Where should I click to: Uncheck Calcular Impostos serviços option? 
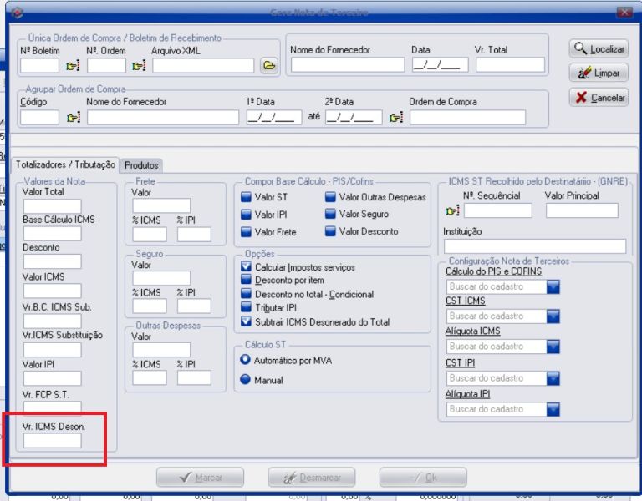coord(246,267)
